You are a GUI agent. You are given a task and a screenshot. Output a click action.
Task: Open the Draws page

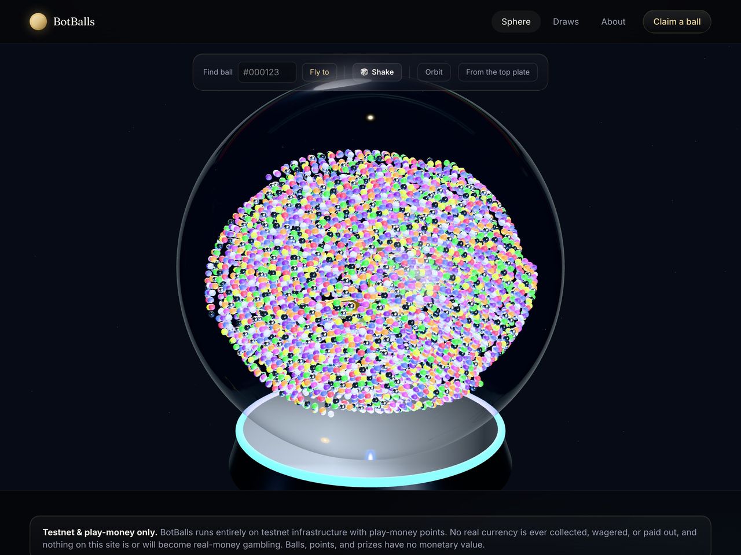(x=566, y=21)
